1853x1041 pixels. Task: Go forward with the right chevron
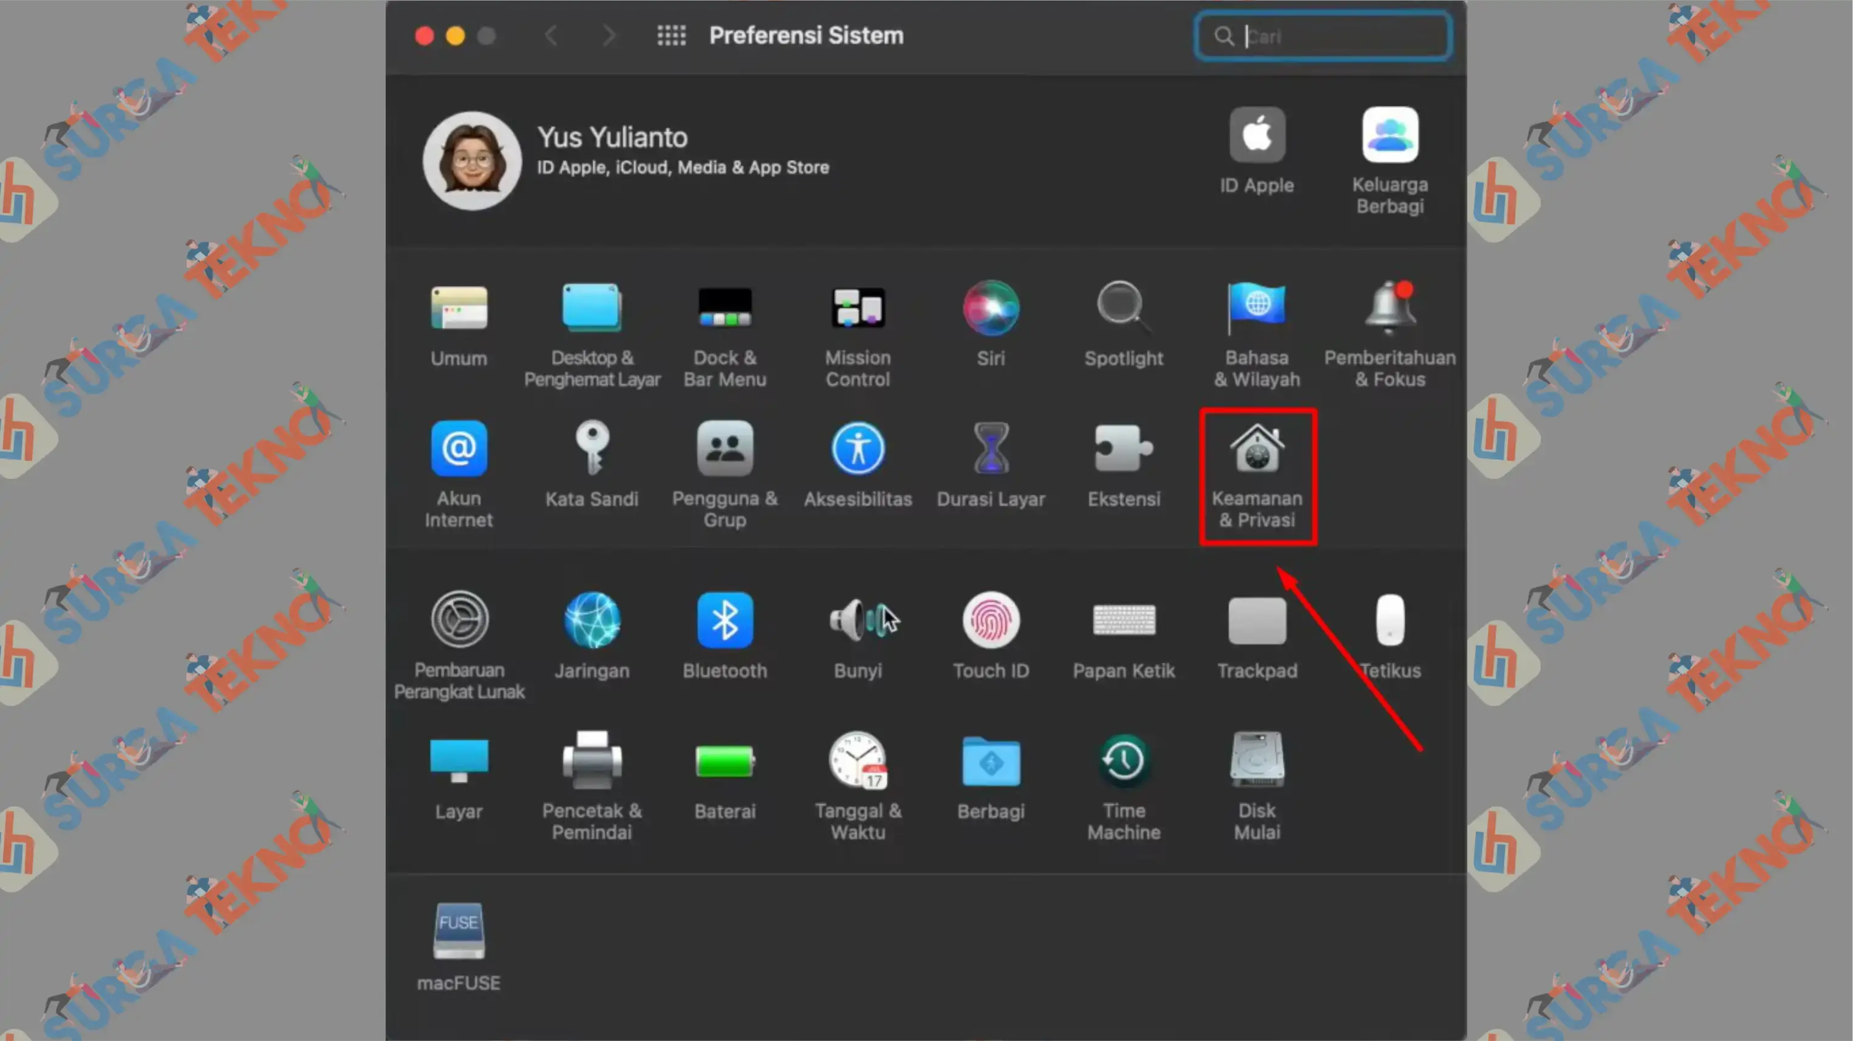[609, 35]
